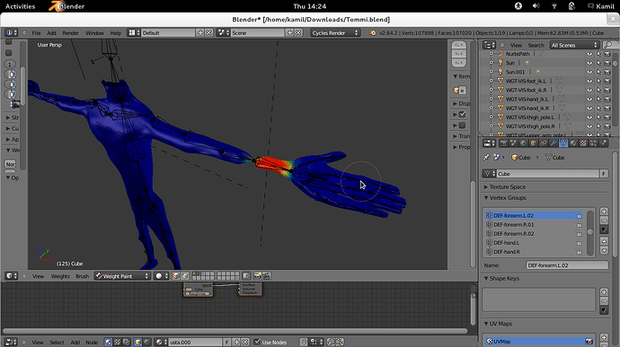
Task: Move vertex group down arrow
Action: click(604, 250)
